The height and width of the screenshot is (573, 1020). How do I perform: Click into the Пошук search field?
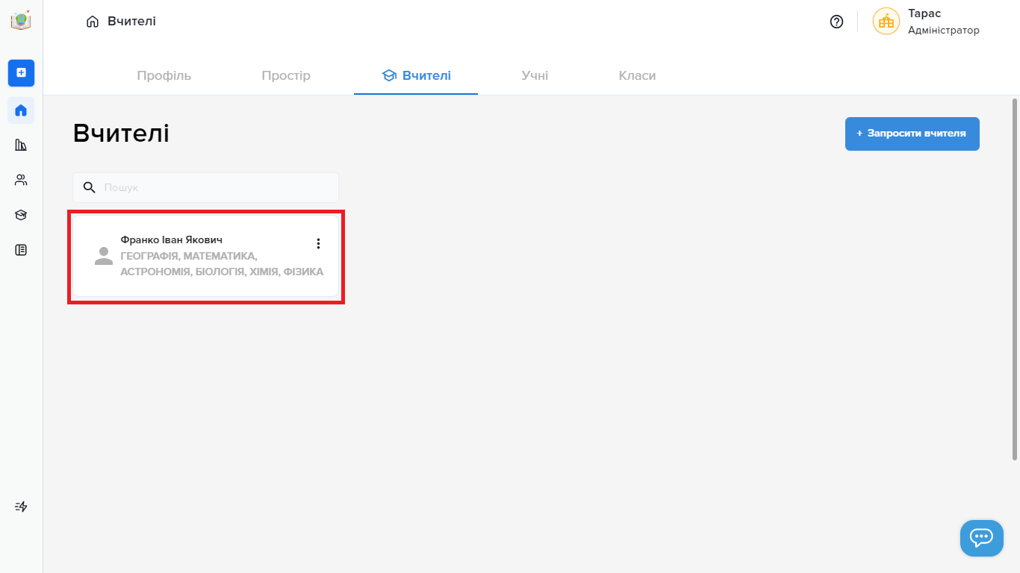coord(205,187)
